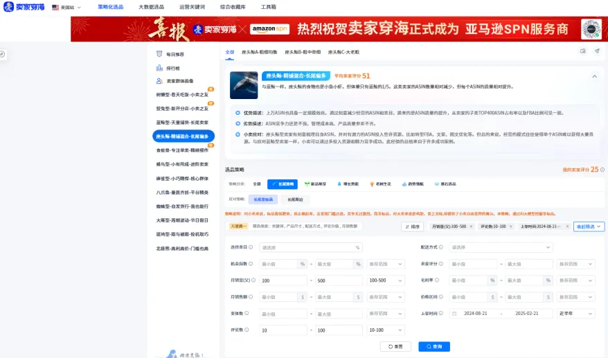Open 卖家群体画像 people icon in sidebar

pos(159,81)
